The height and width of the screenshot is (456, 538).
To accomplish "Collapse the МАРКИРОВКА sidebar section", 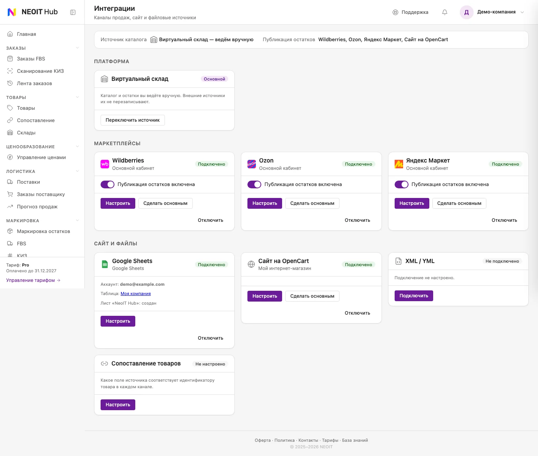I will (77, 221).
